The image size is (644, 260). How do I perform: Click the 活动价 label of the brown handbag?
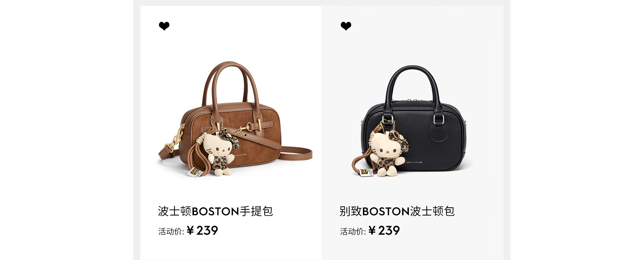point(171,231)
